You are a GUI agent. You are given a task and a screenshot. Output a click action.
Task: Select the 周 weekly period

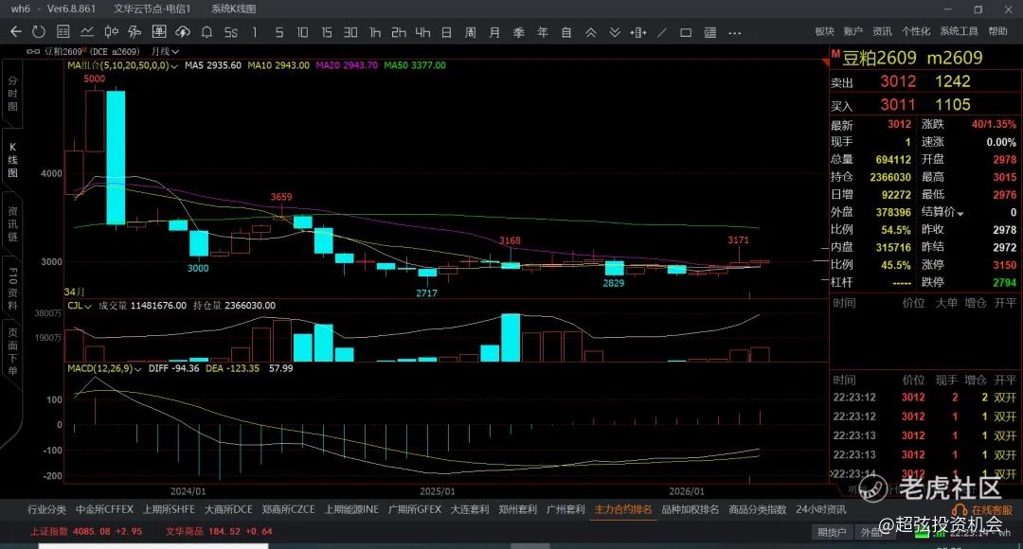pos(471,32)
